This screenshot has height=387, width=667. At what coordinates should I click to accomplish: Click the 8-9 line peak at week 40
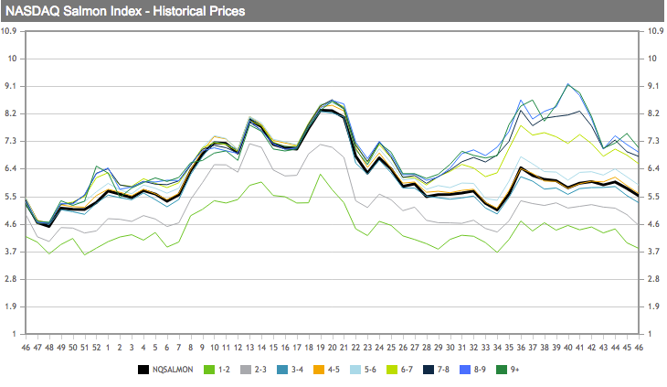click(568, 84)
